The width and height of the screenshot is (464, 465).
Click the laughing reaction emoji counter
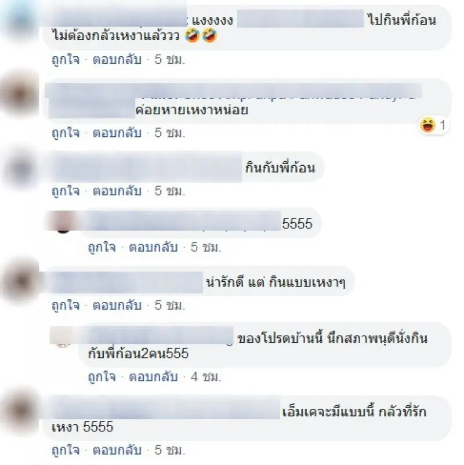pos(434,125)
